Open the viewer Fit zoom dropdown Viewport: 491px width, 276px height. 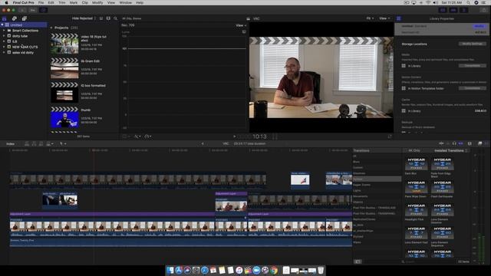coord(370,18)
